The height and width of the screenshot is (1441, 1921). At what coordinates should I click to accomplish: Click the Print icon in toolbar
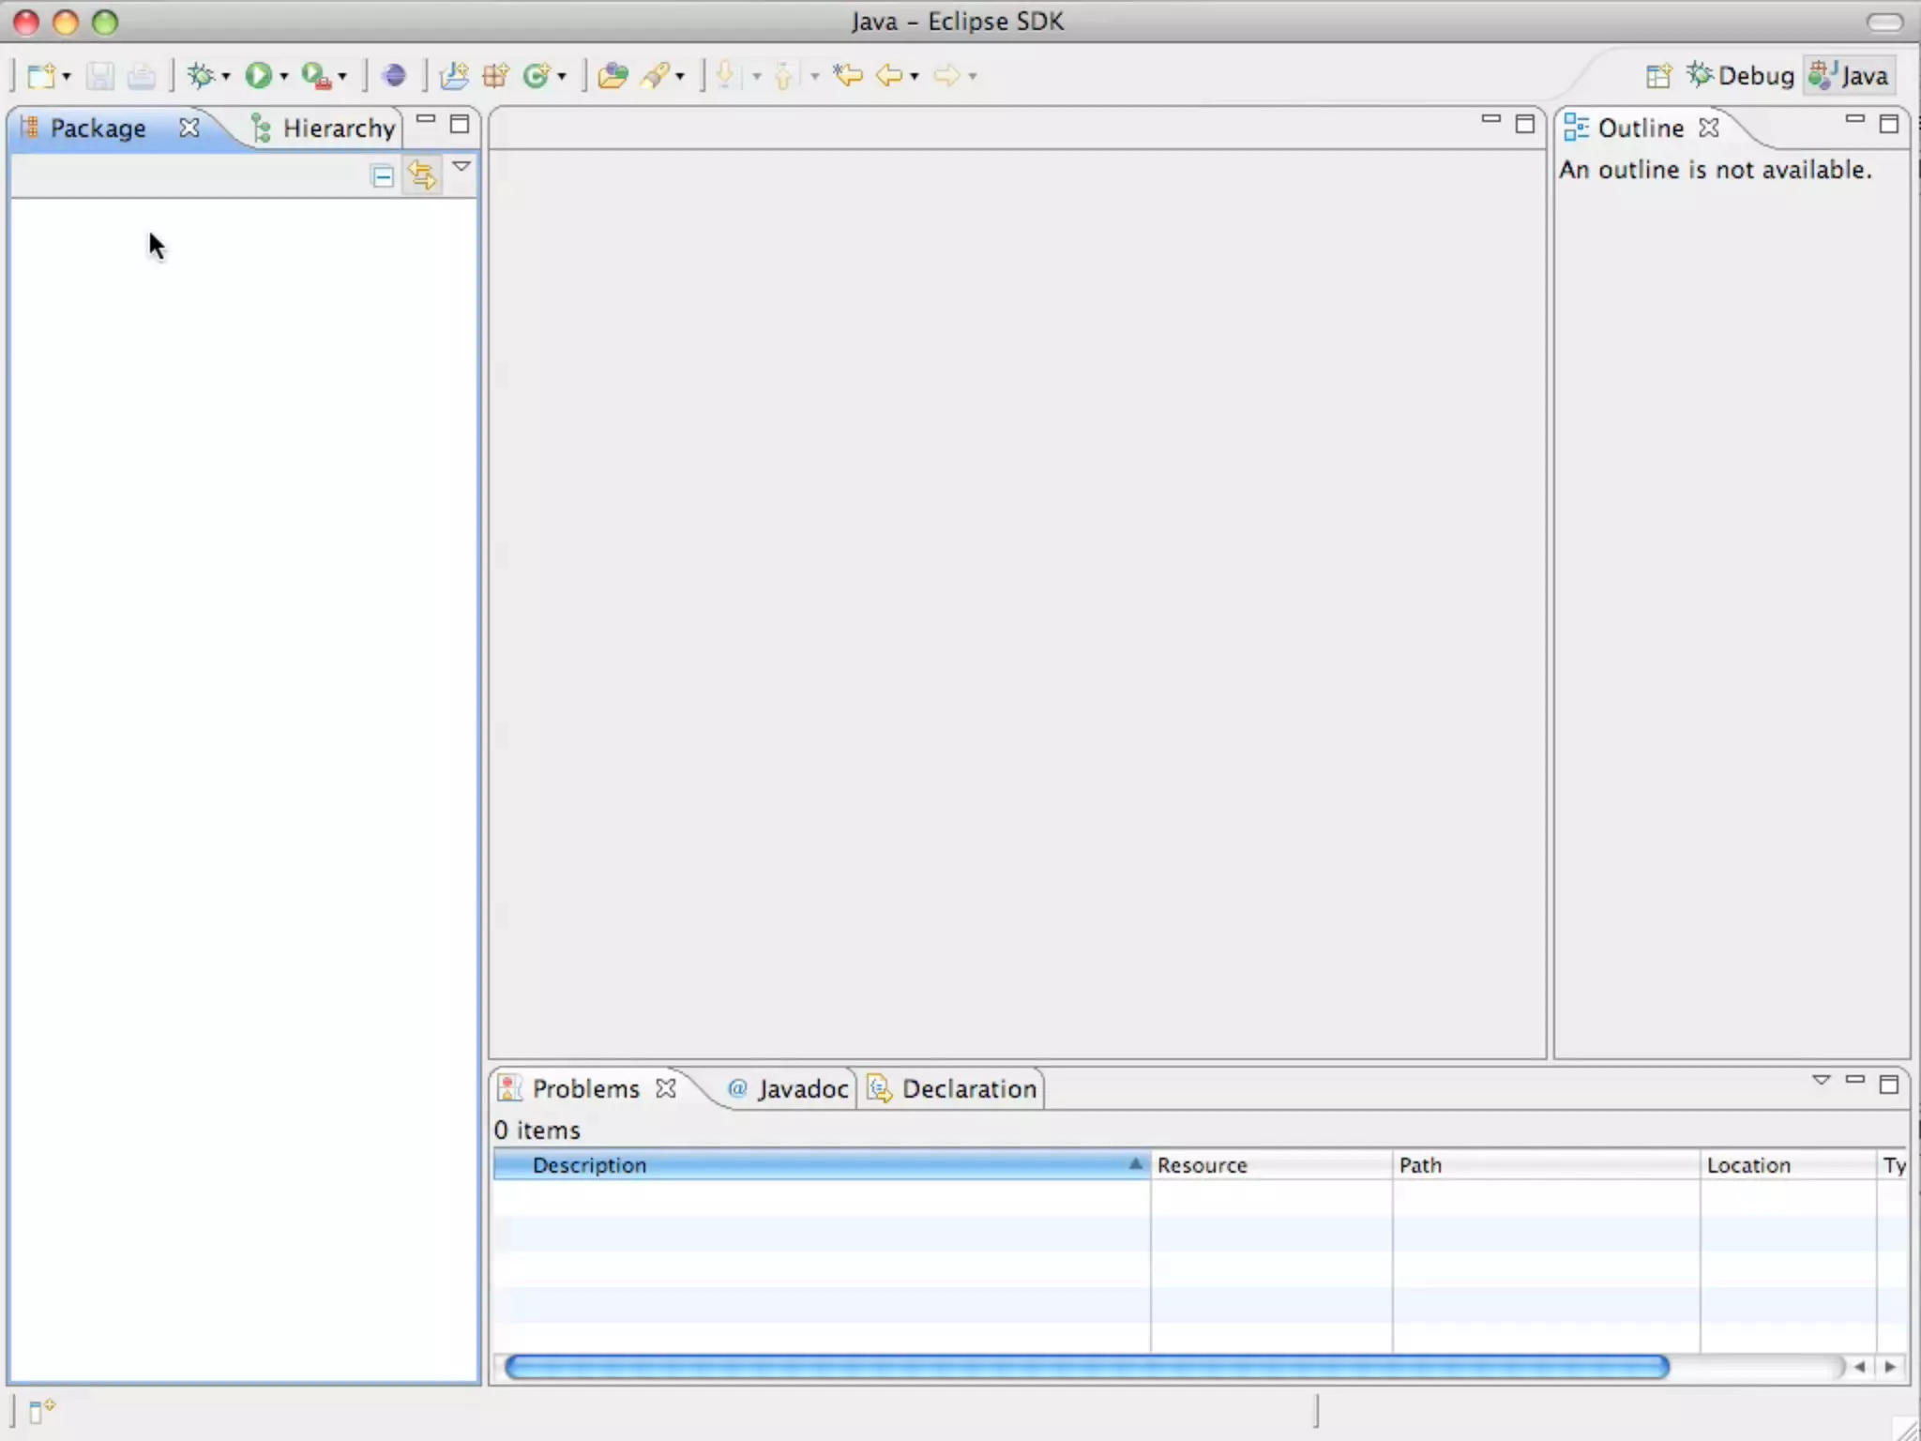click(141, 75)
